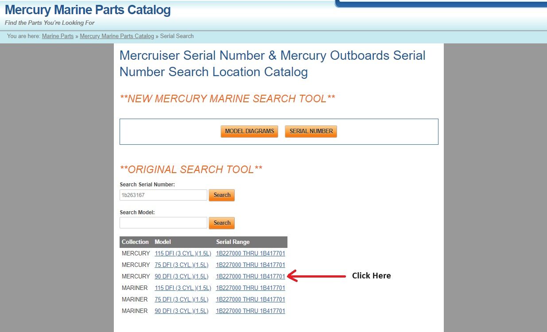Open the Mercury 115 DFI model link

coord(182,254)
